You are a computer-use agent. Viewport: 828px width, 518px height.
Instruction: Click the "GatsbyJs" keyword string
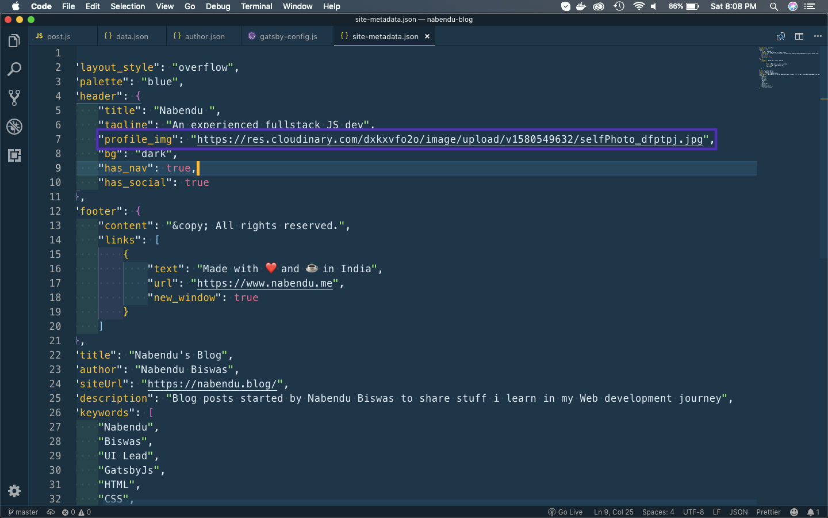(x=129, y=470)
